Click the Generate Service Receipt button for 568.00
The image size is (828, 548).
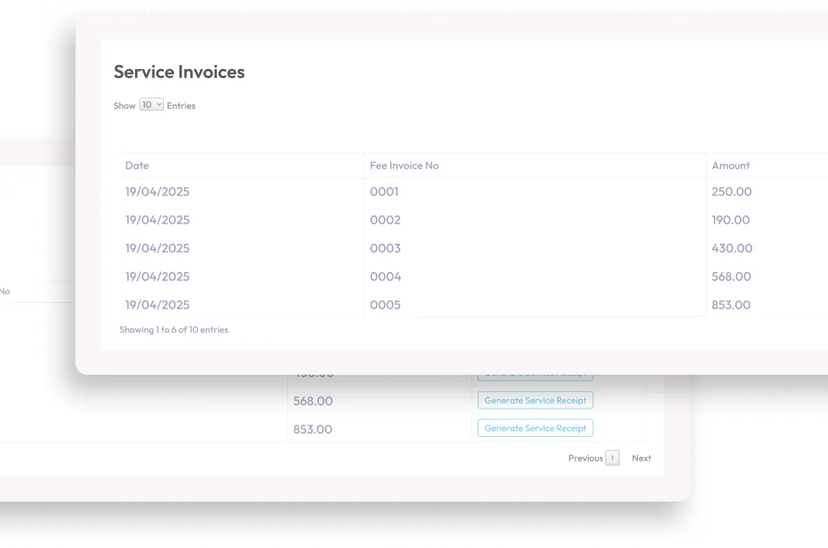(535, 400)
